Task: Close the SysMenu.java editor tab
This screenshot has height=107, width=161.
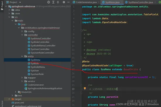Action: 122,2
